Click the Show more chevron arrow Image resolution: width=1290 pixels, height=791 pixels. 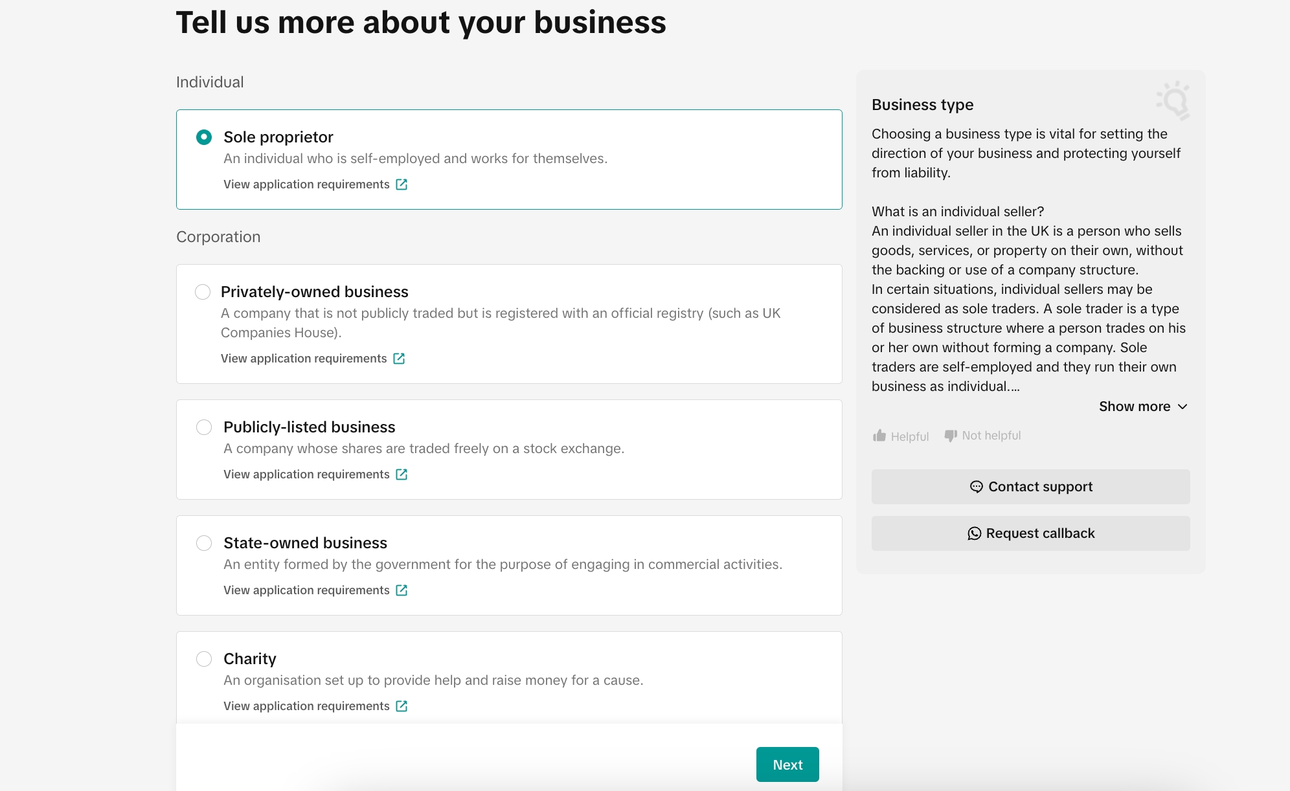tap(1182, 407)
